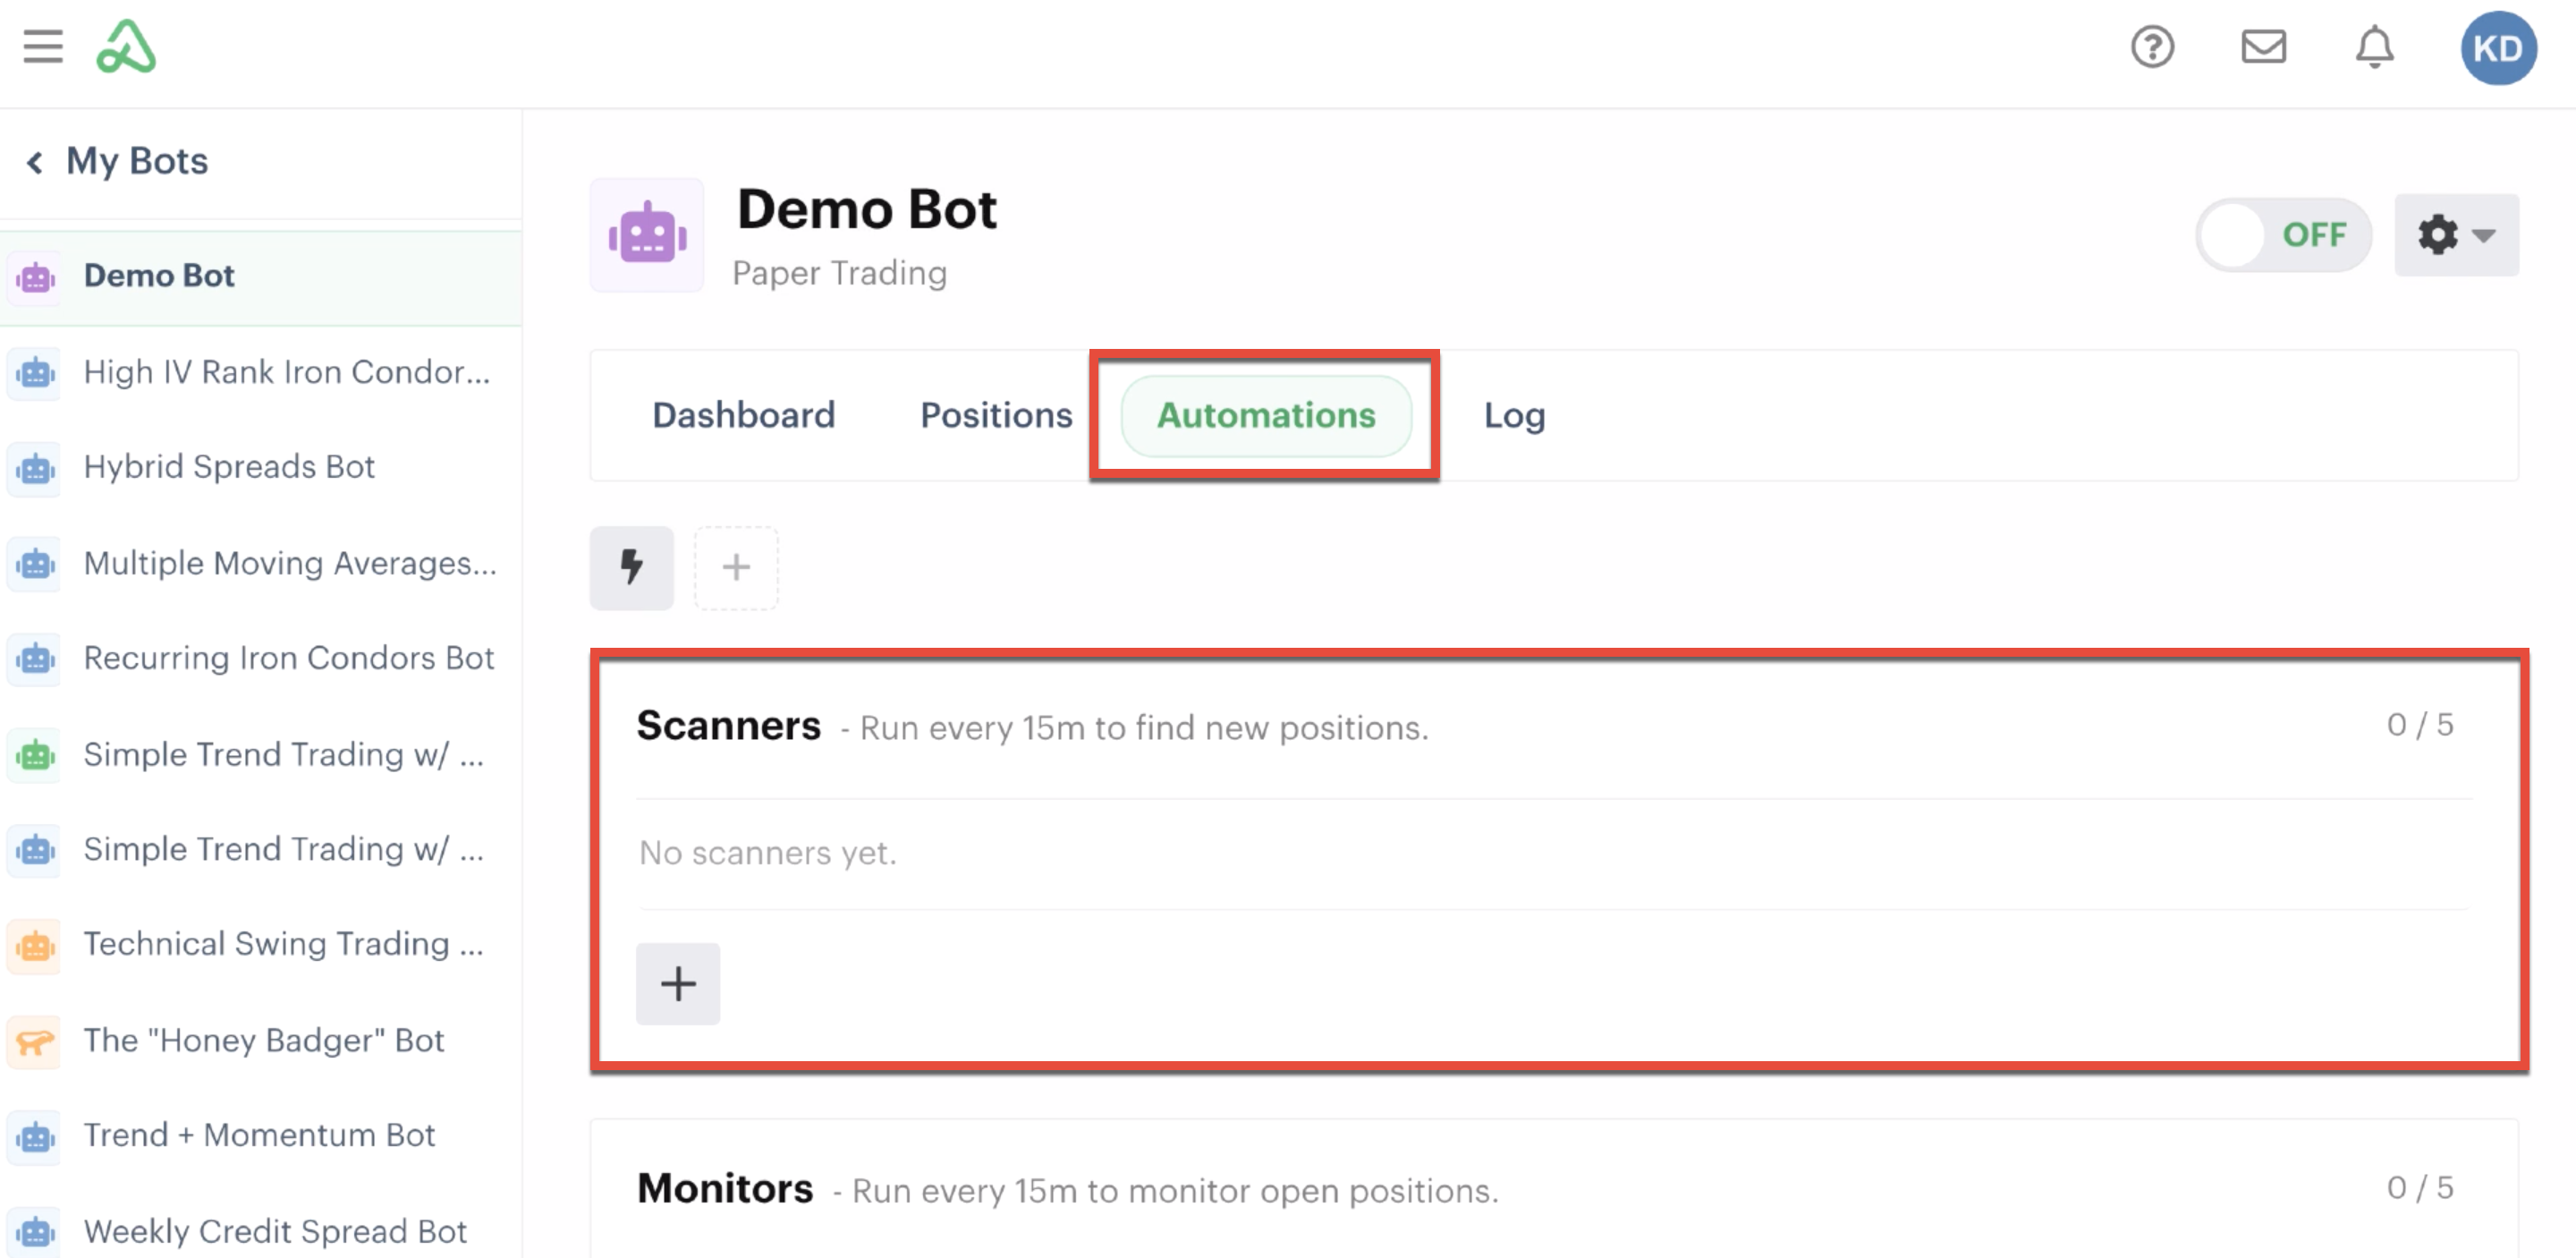Toggle the Demo Bot OFF switch on
Screen dimensions: 2576x1258
[2283, 235]
